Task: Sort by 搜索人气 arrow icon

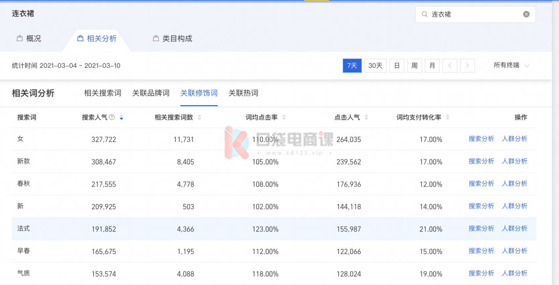Action: tap(122, 117)
